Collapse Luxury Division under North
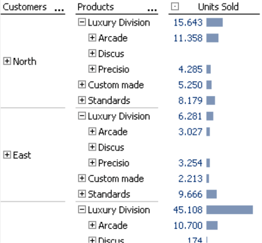 click(x=82, y=22)
